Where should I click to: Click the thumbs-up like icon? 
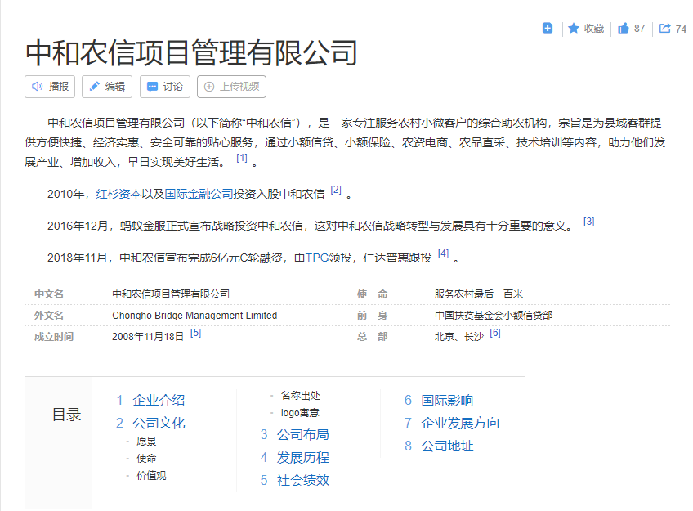[624, 29]
